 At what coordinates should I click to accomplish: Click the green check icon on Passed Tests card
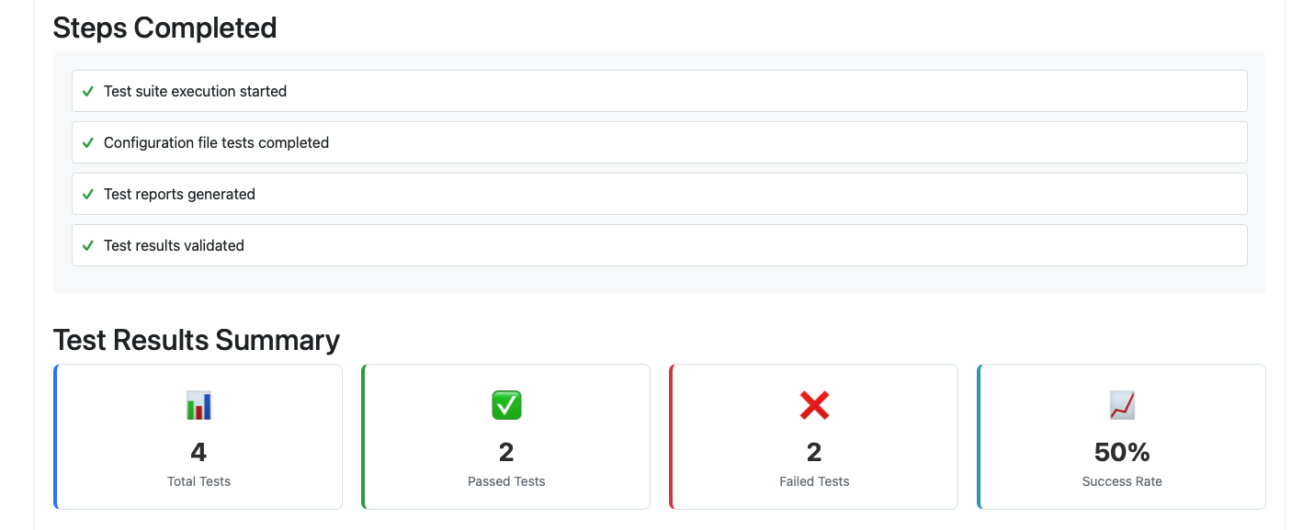[506, 404]
